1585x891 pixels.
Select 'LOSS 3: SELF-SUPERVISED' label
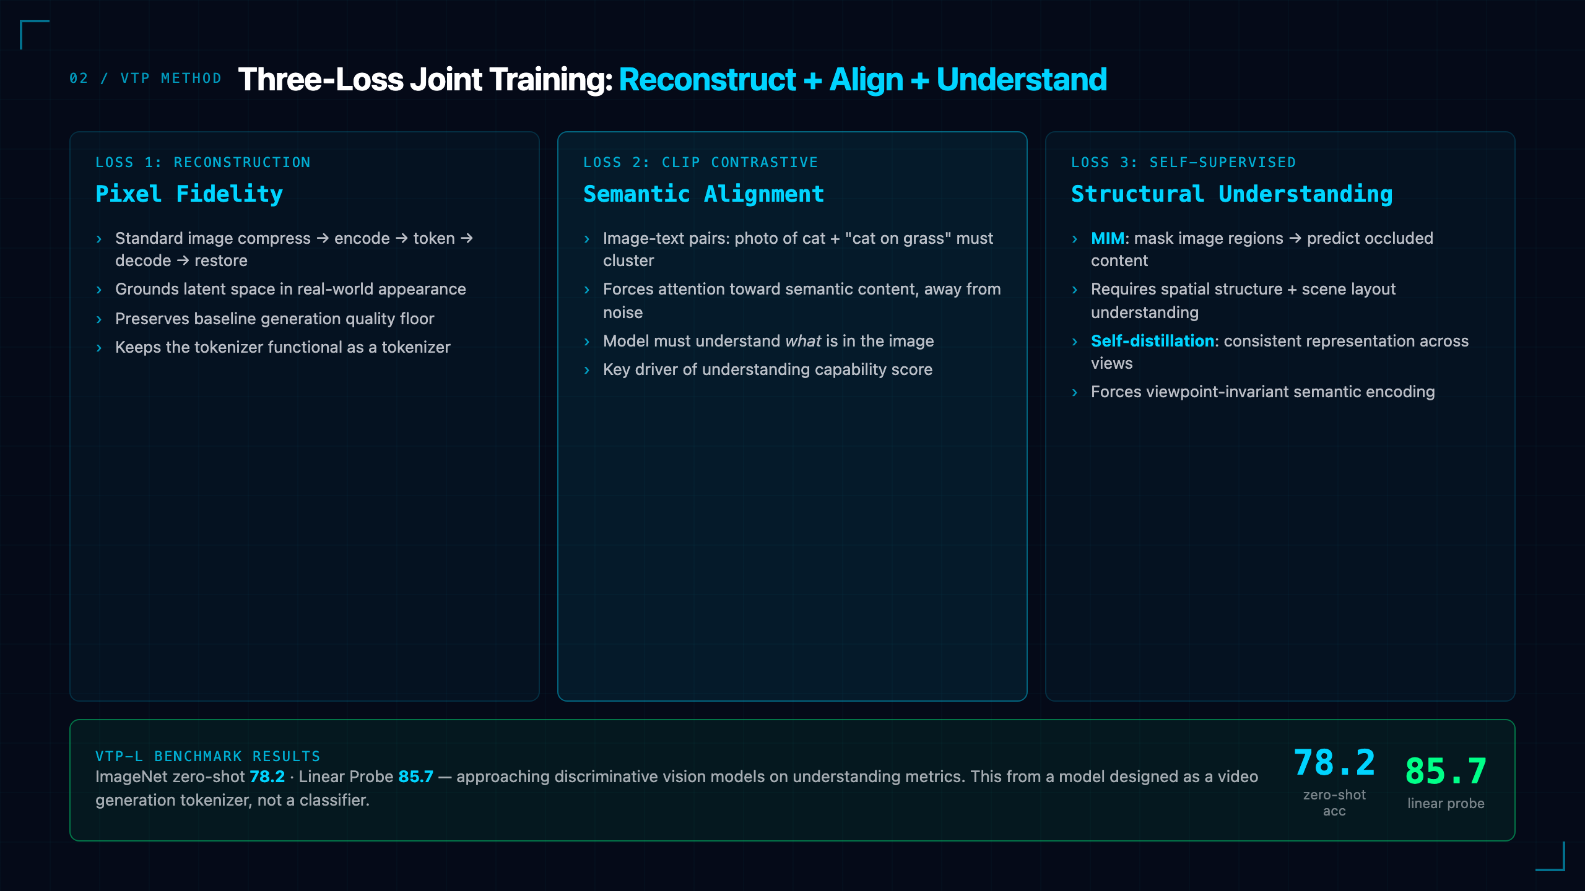pyautogui.click(x=1183, y=162)
